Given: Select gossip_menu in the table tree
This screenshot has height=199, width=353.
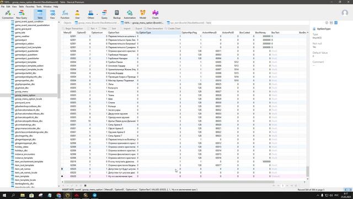Looking at the screenshot, I should (22, 92).
